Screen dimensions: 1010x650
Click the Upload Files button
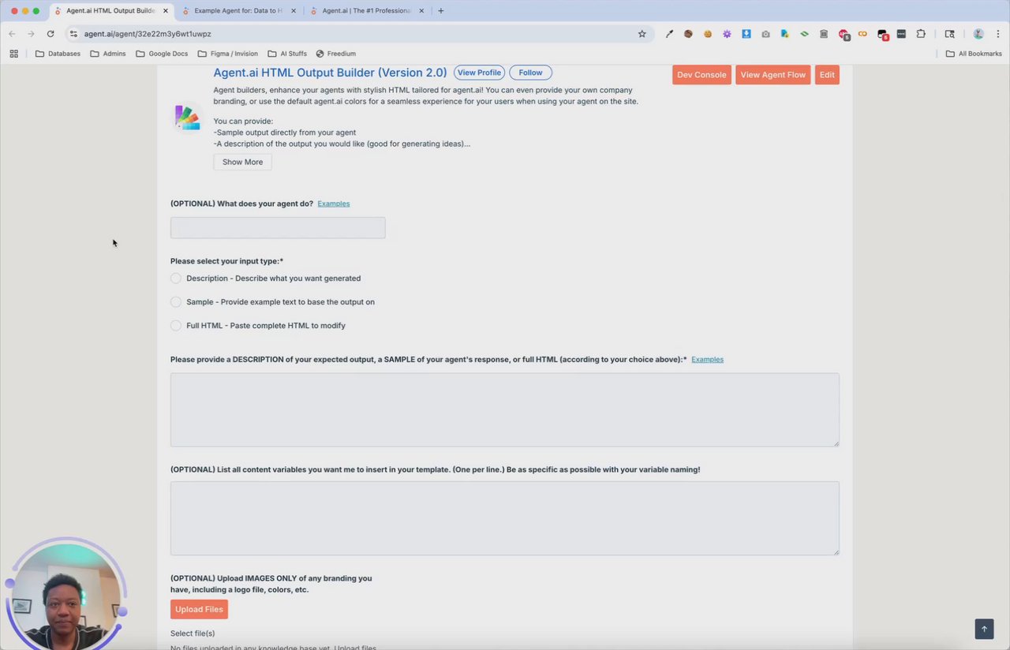(199, 609)
